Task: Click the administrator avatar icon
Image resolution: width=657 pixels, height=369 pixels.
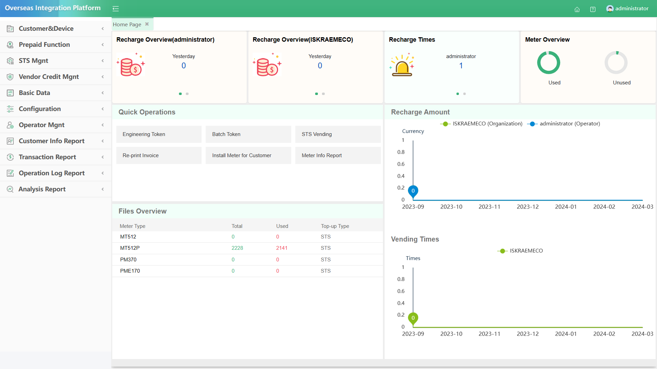Action: [609, 9]
